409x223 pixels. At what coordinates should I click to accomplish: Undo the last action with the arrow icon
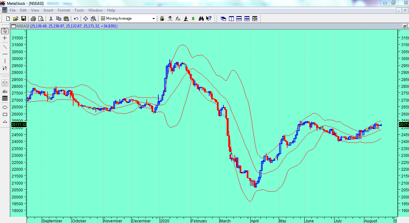76,19
